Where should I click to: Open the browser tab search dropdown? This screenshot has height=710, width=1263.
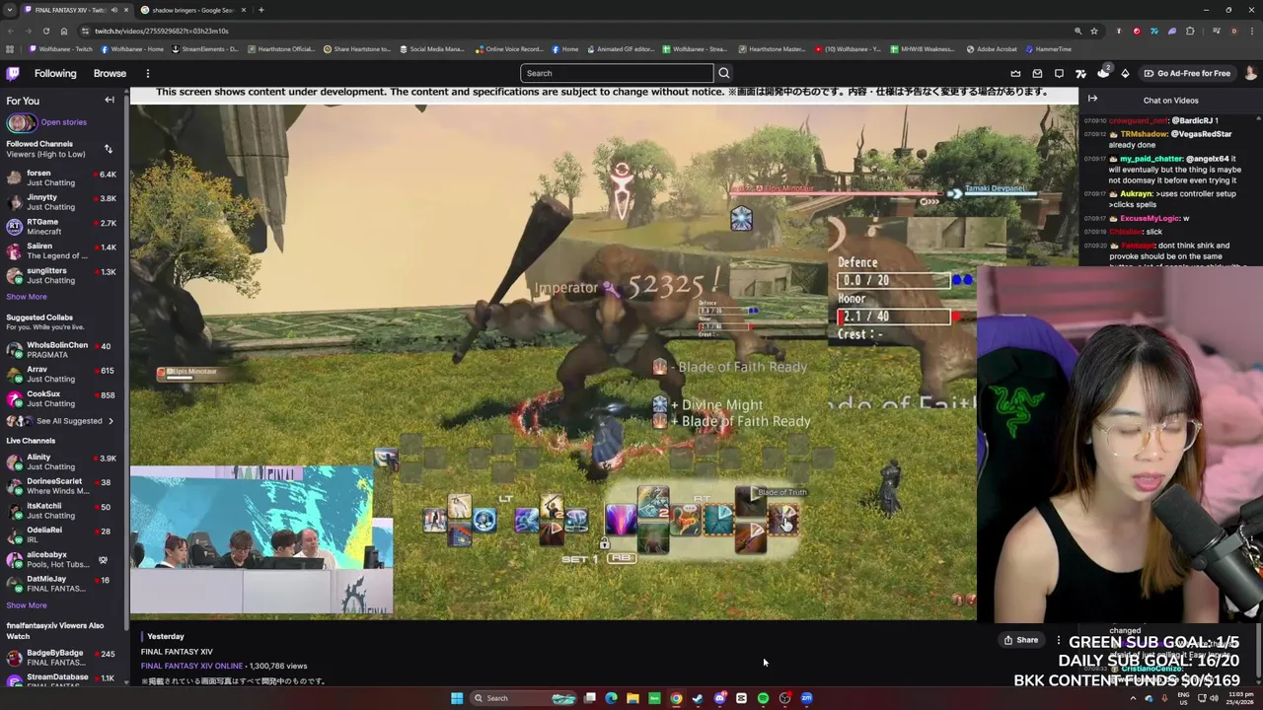[x=10, y=10]
